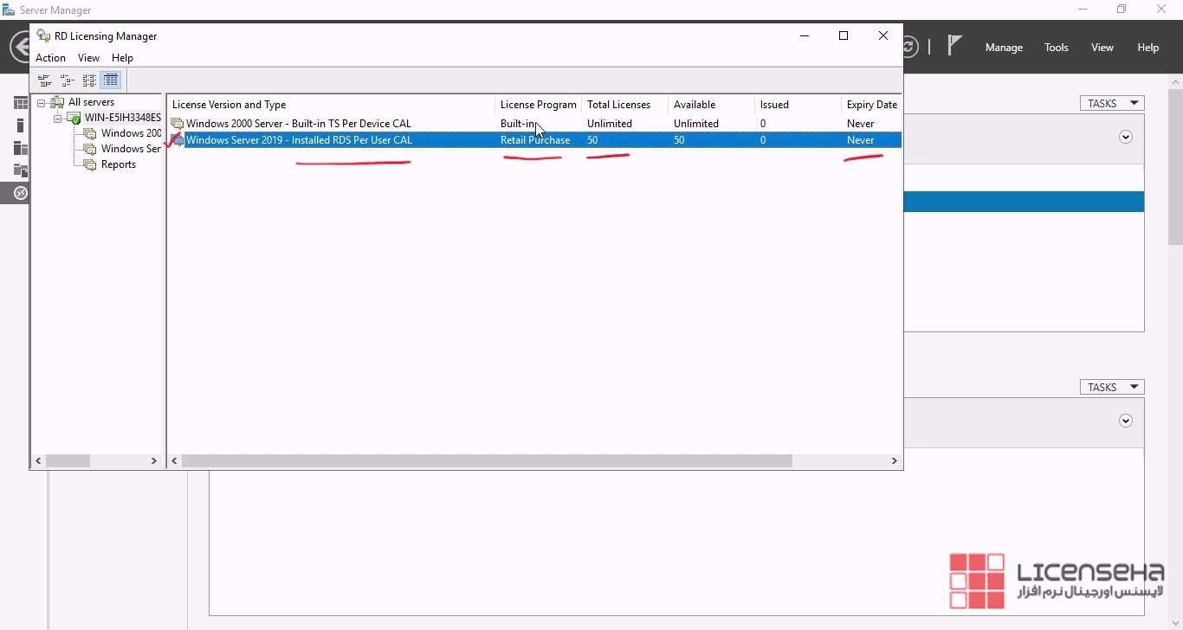1183x630 pixels.
Task: Select Reports in the server tree
Action: pos(118,164)
